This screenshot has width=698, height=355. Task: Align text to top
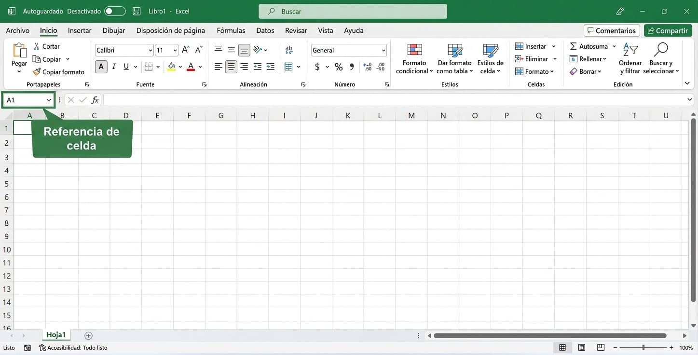click(219, 50)
